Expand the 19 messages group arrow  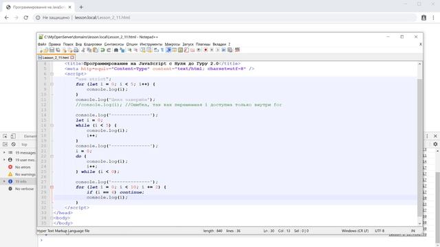pos(4,152)
